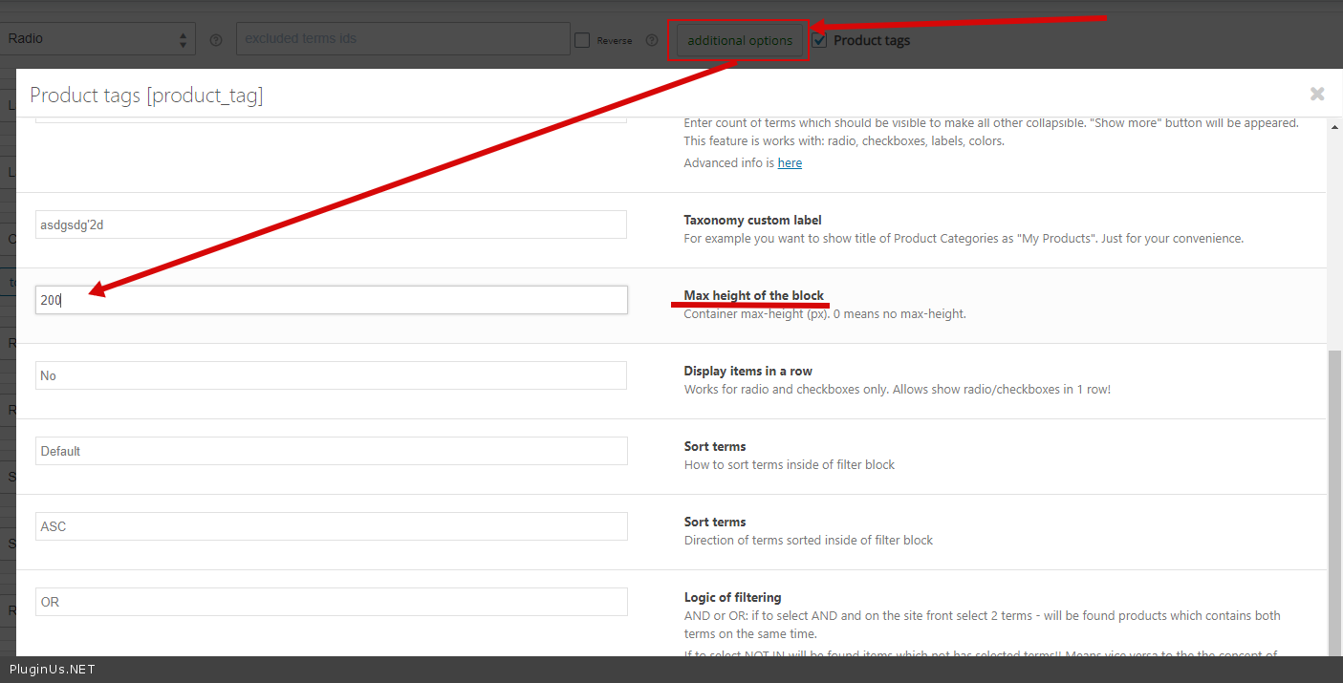Open the ASC sort direction dropdown

click(331, 526)
